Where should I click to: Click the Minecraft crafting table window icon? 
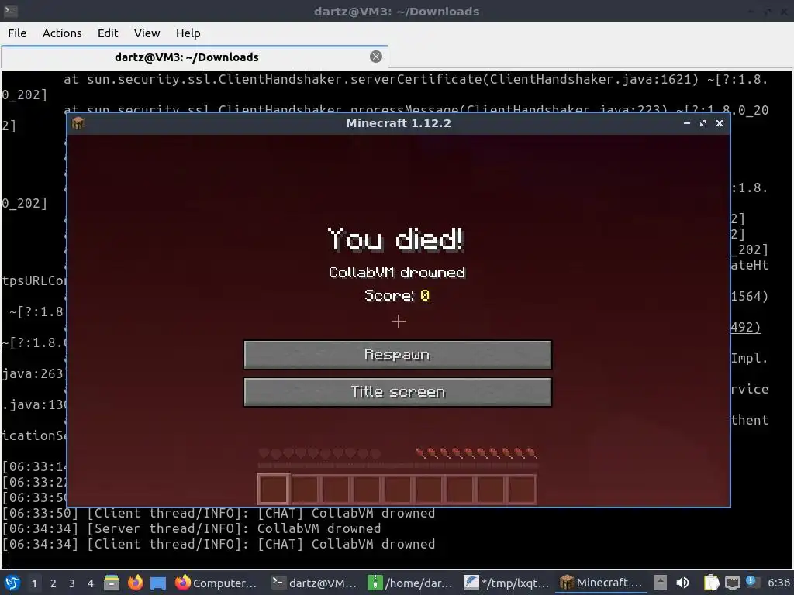coord(78,123)
